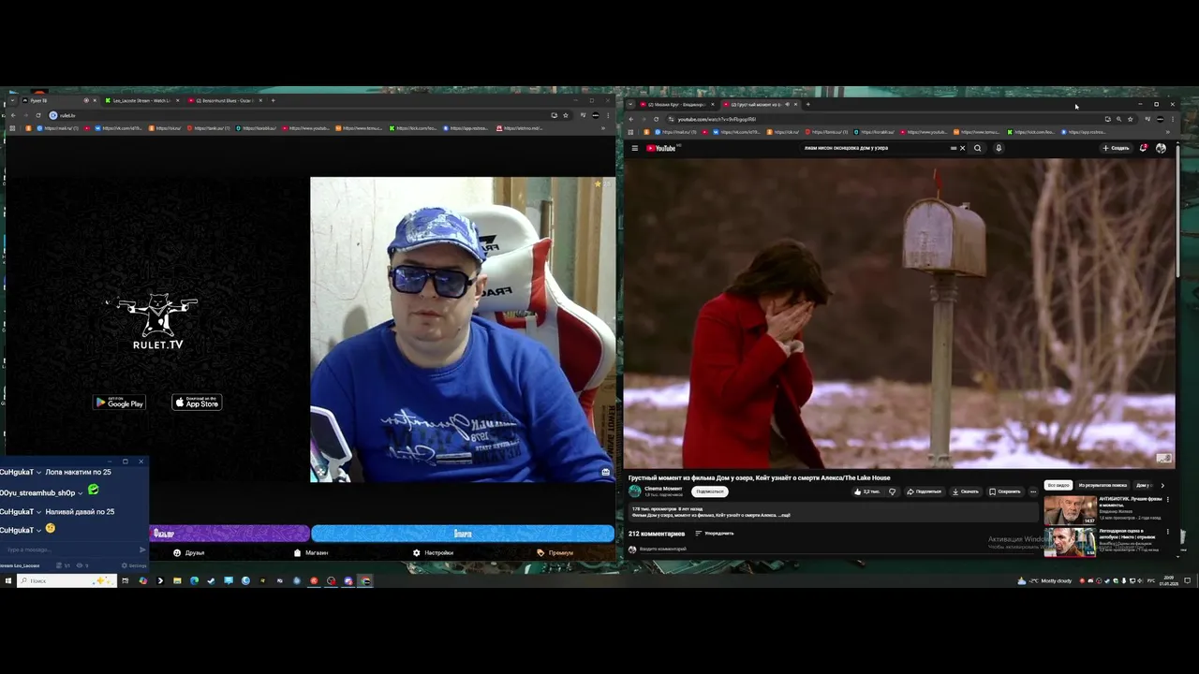
Task: Select Из результатов поиска chip
Action: tap(1103, 485)
